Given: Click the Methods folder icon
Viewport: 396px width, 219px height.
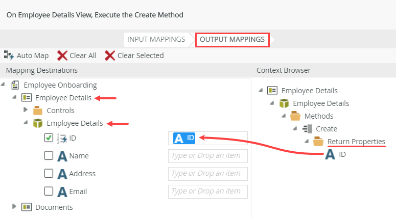Looking at the screenshot, I should tap(295, 116).
